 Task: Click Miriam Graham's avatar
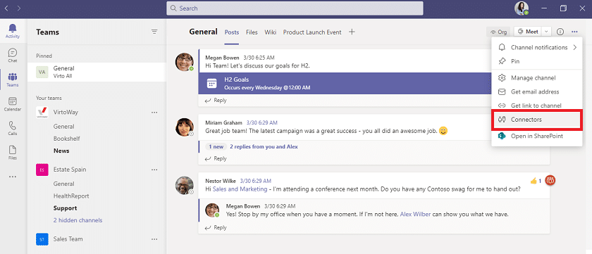185,127
